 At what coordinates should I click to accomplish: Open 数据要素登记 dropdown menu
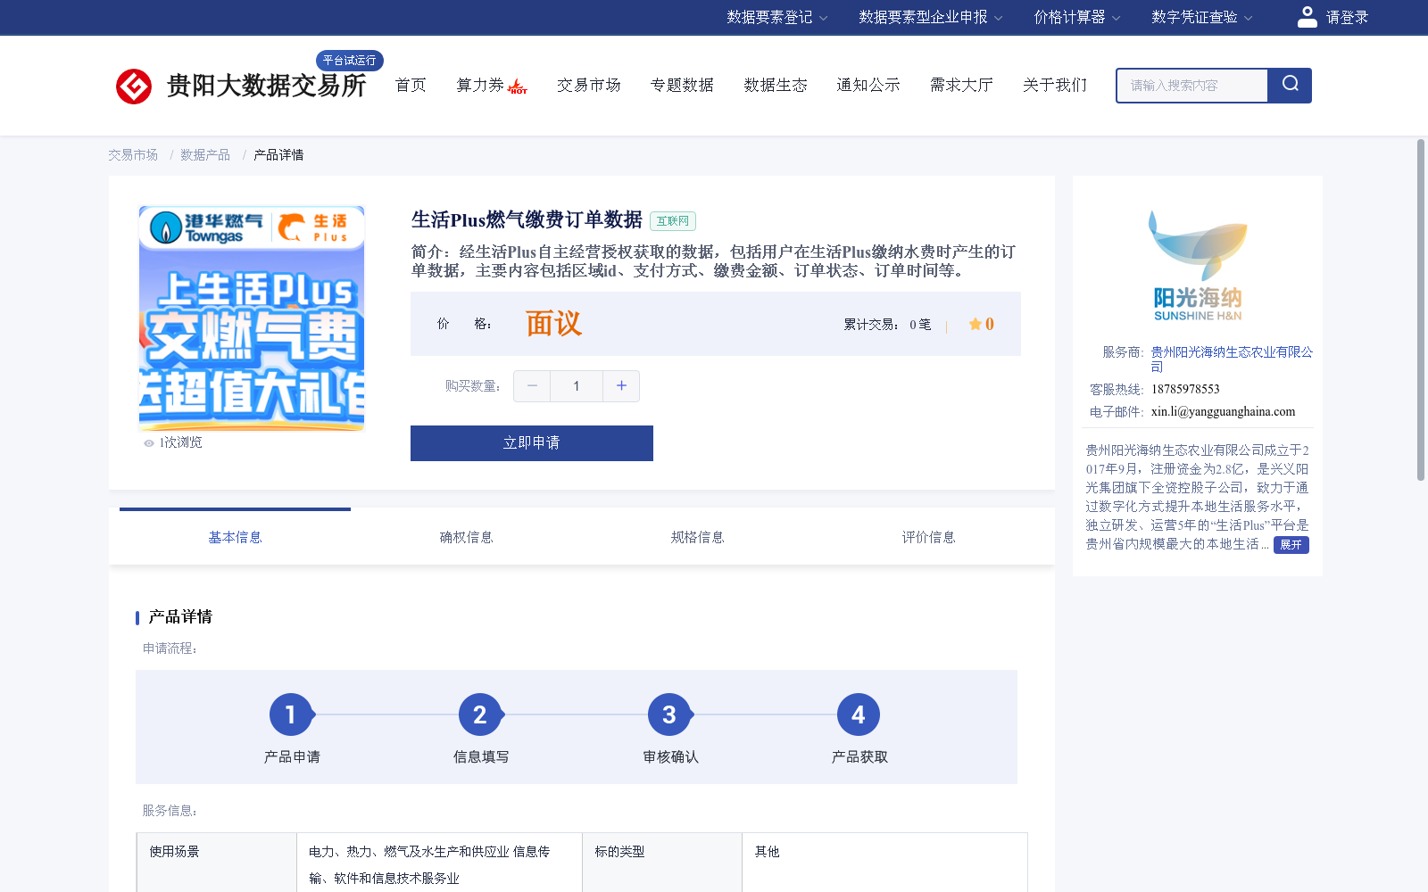(x=776, y=17)
